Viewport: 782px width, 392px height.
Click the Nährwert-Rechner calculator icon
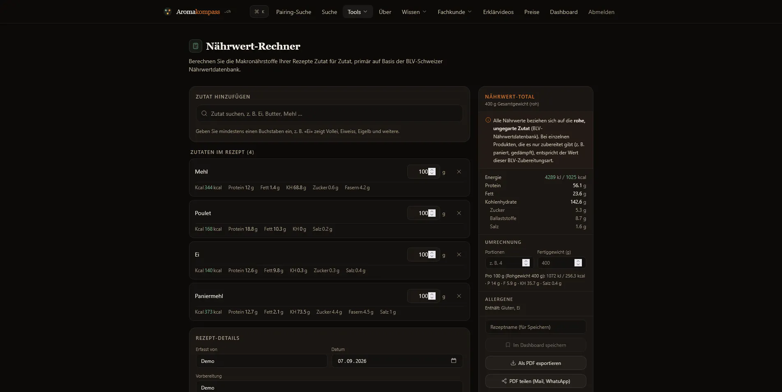[196, 46]
